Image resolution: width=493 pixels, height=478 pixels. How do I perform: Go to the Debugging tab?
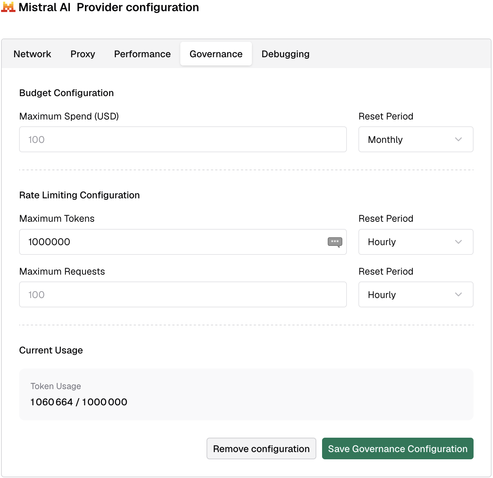point(285,54)
